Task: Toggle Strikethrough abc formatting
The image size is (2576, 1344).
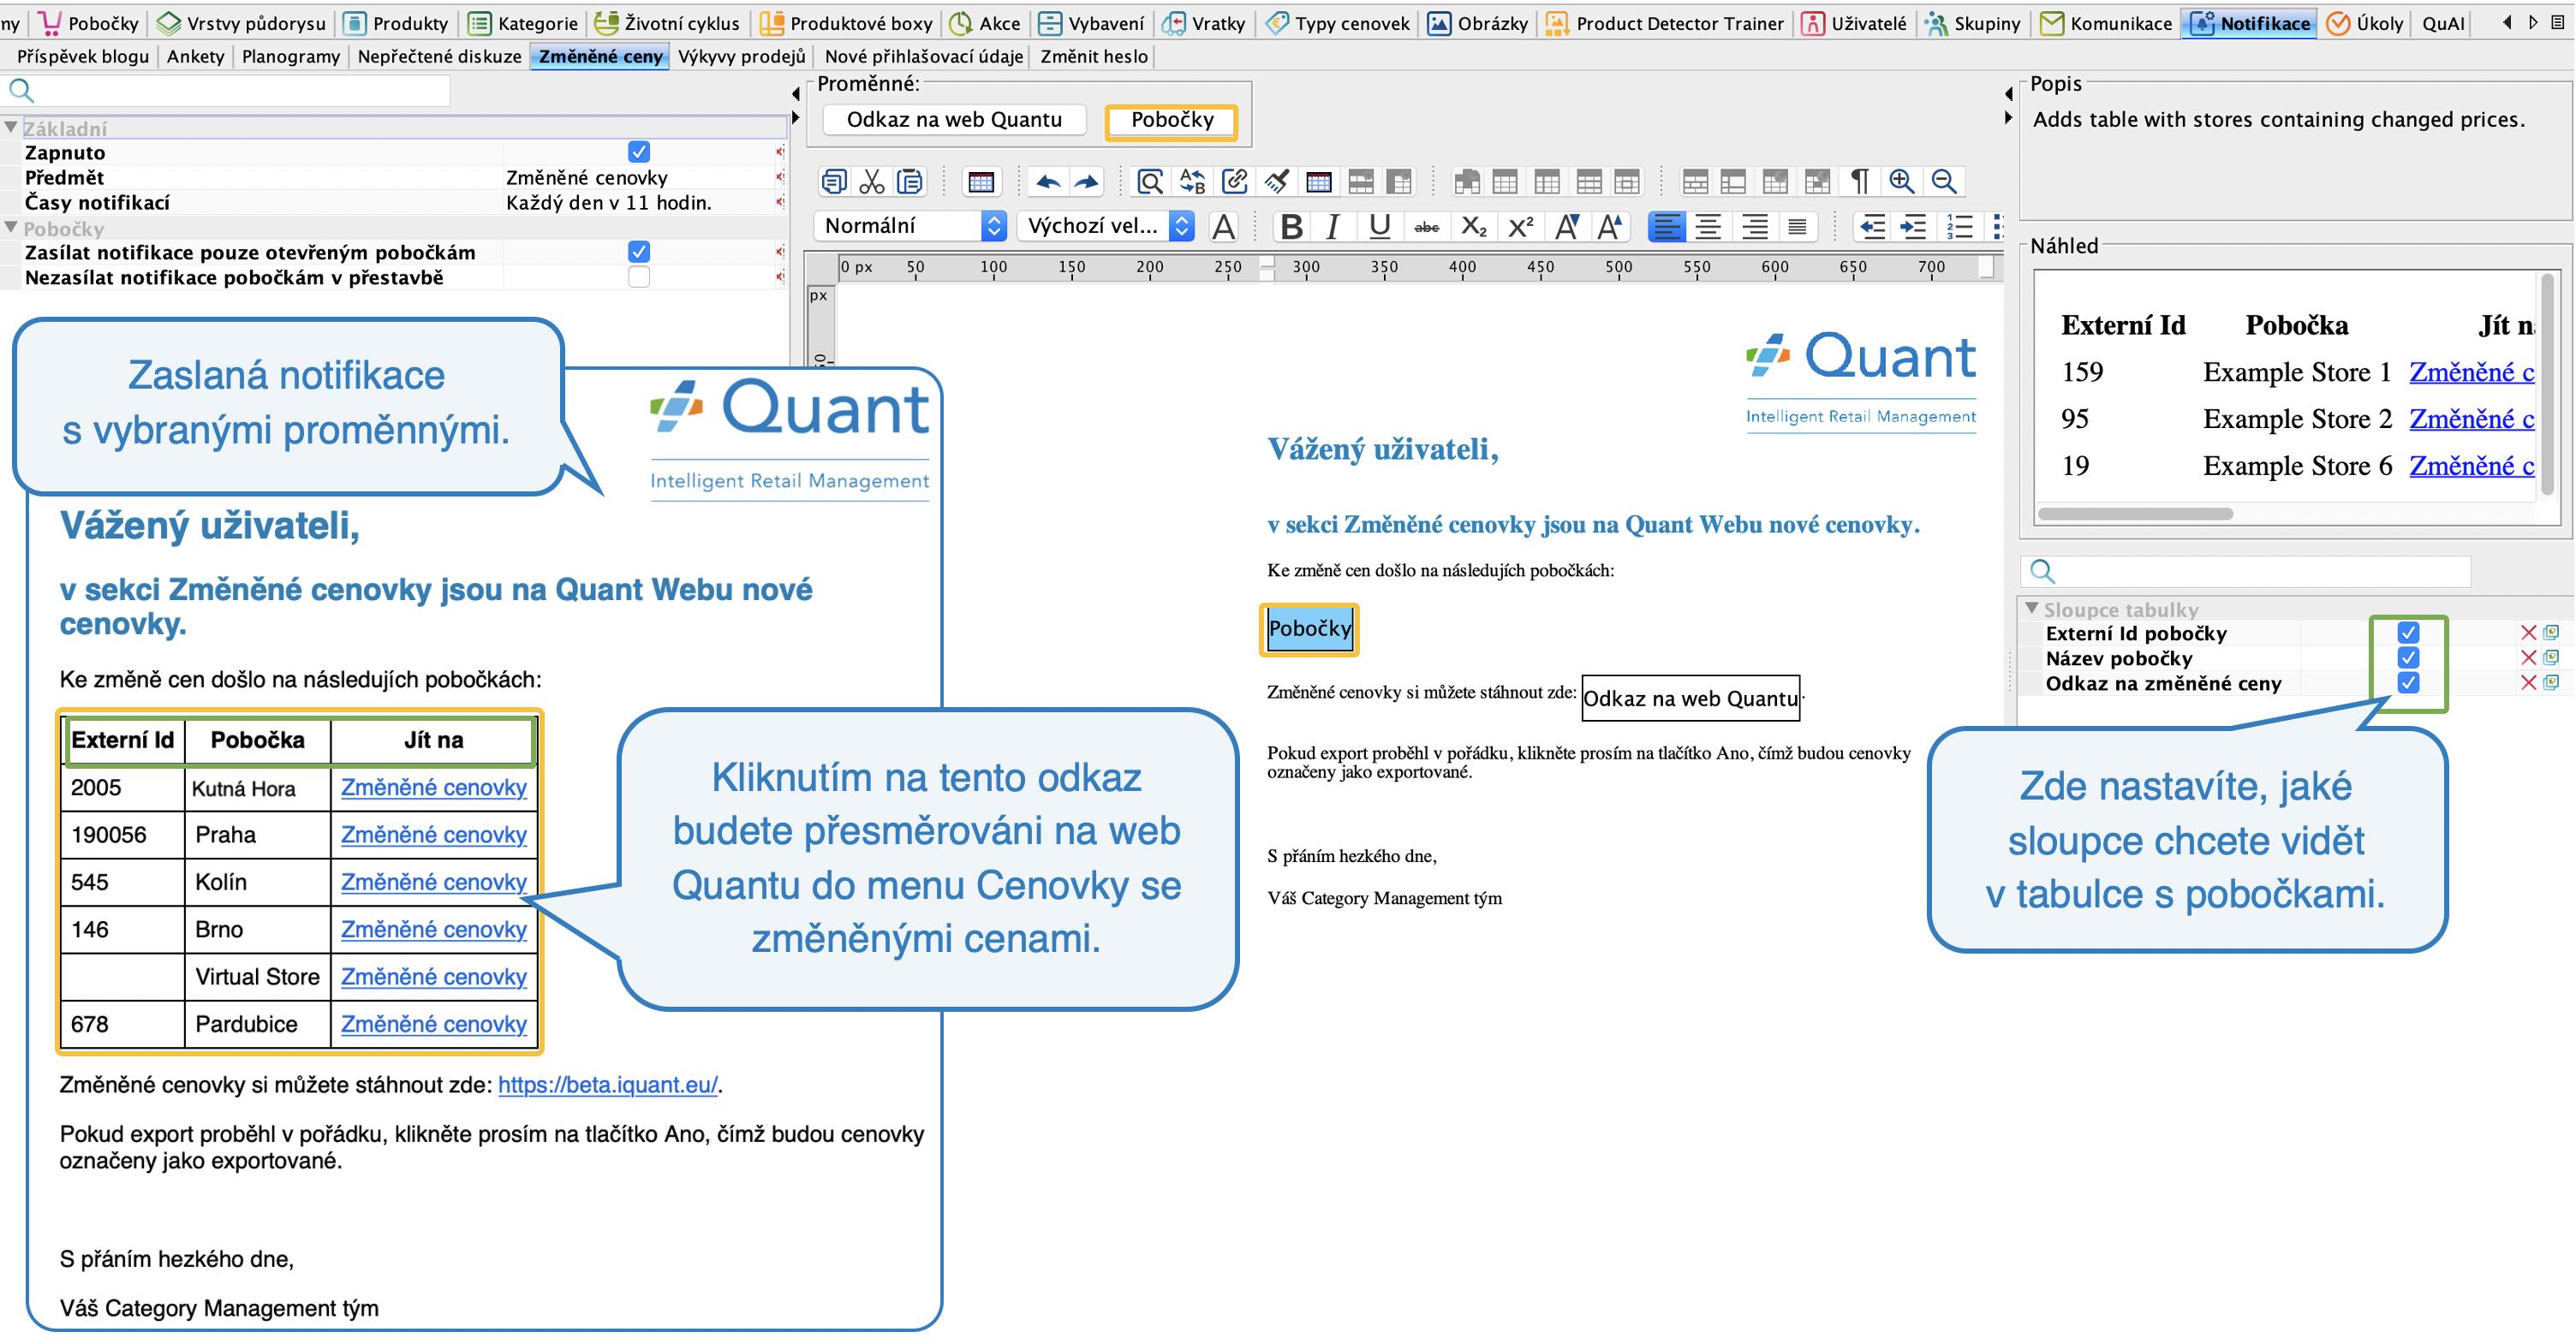Action: click(1426, 227)
